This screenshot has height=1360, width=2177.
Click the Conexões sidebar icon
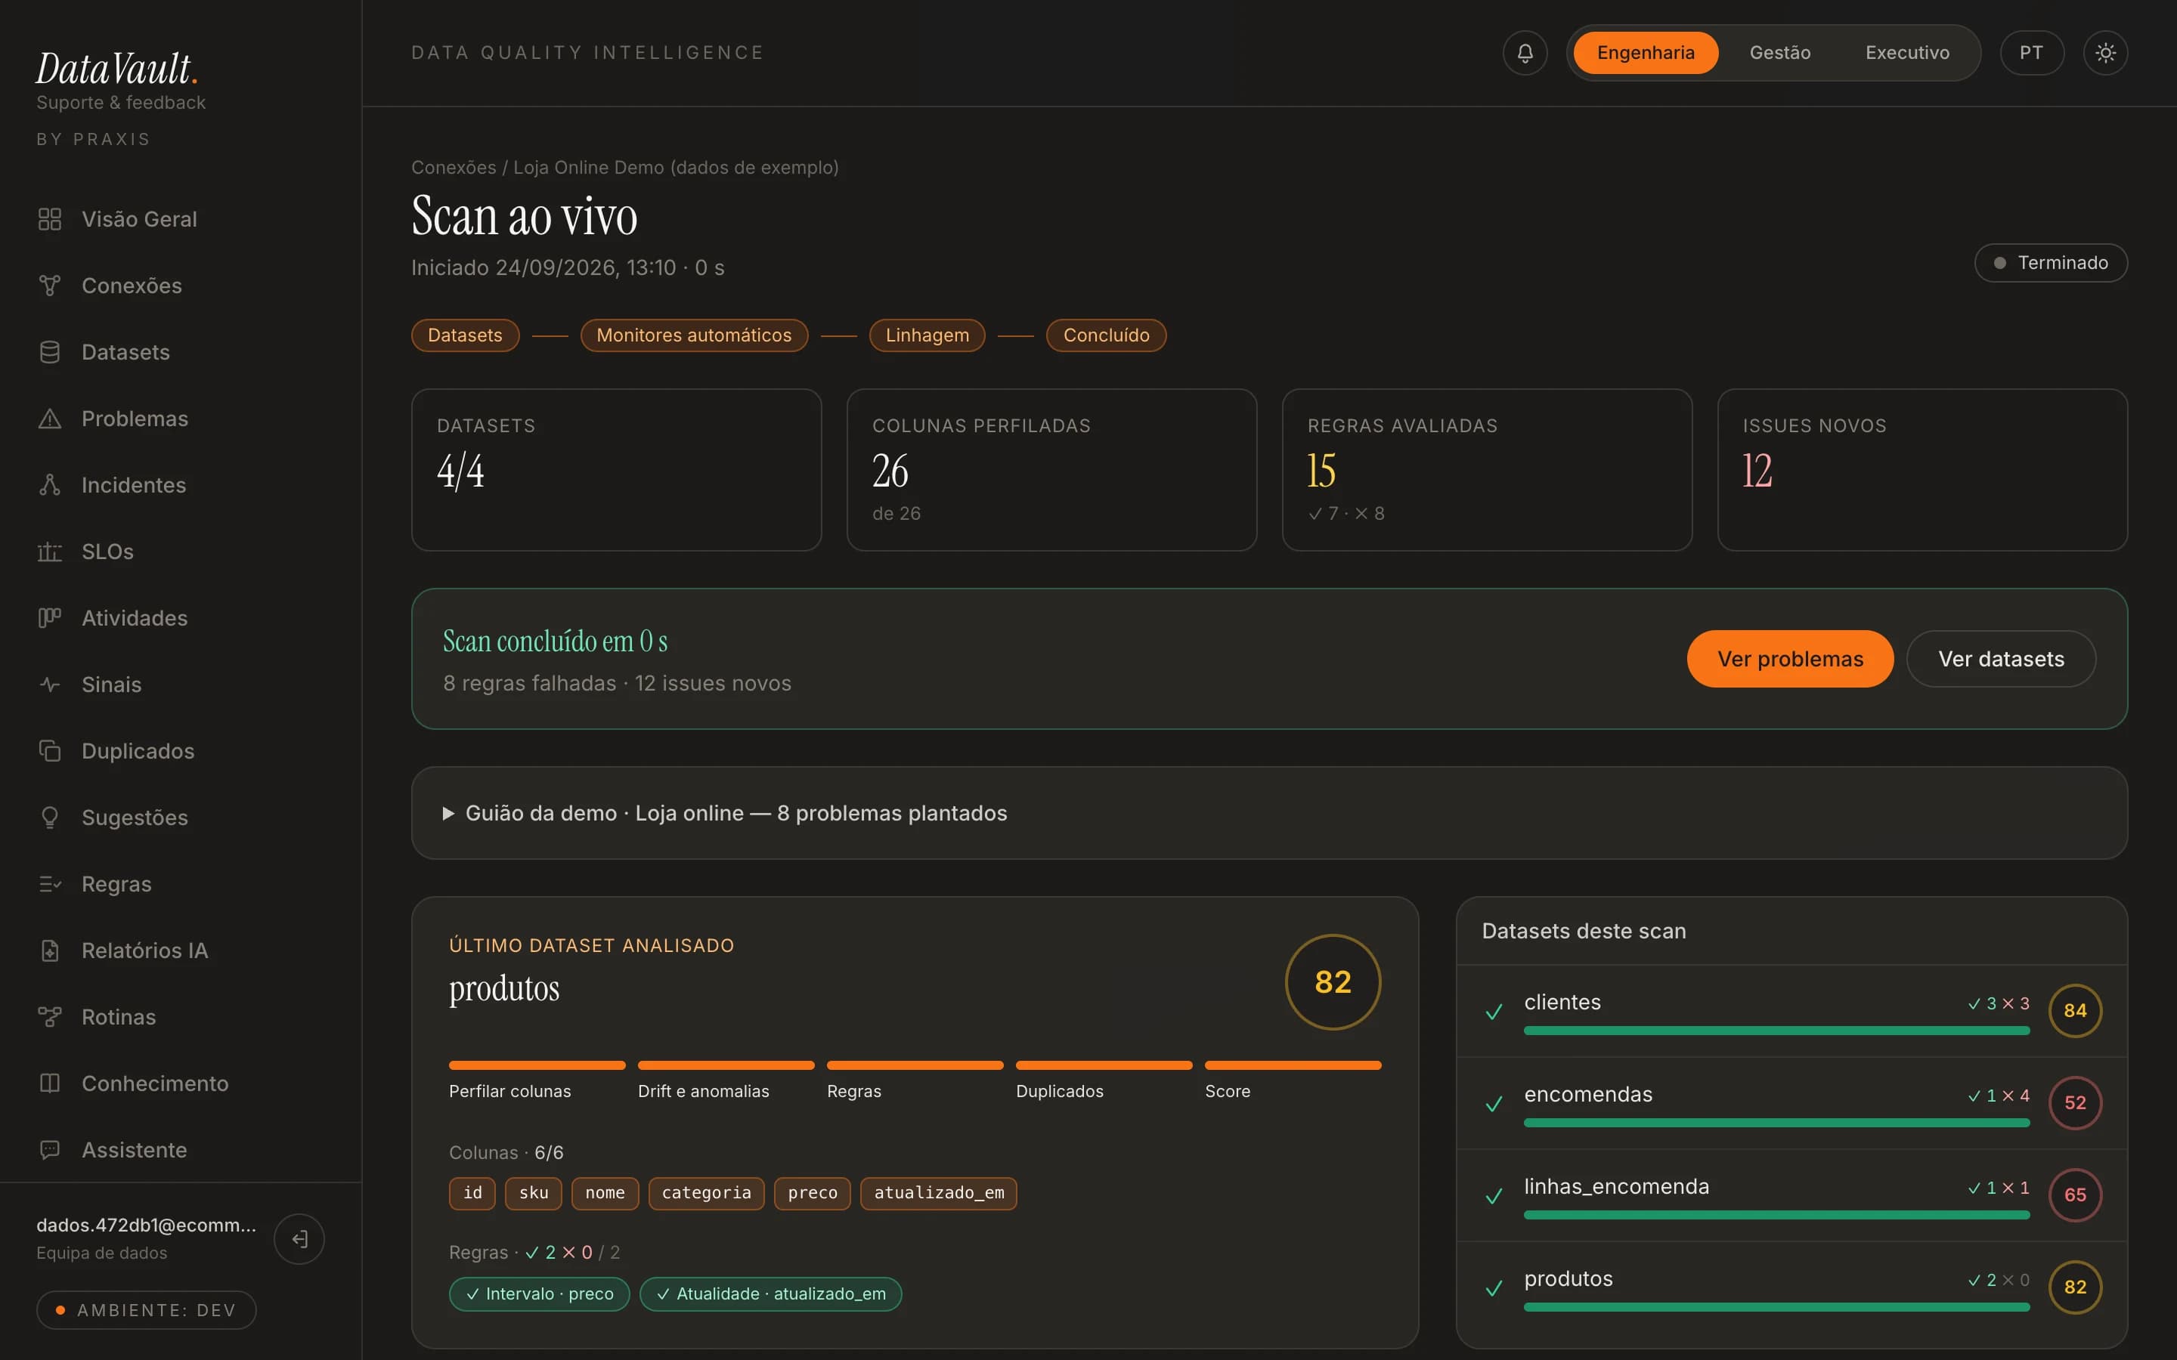click(49, 286)
